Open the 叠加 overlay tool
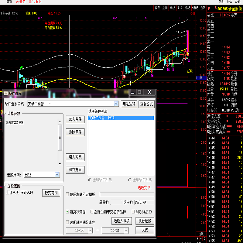The width and height of the screenshot is (243, 243). 165,8
